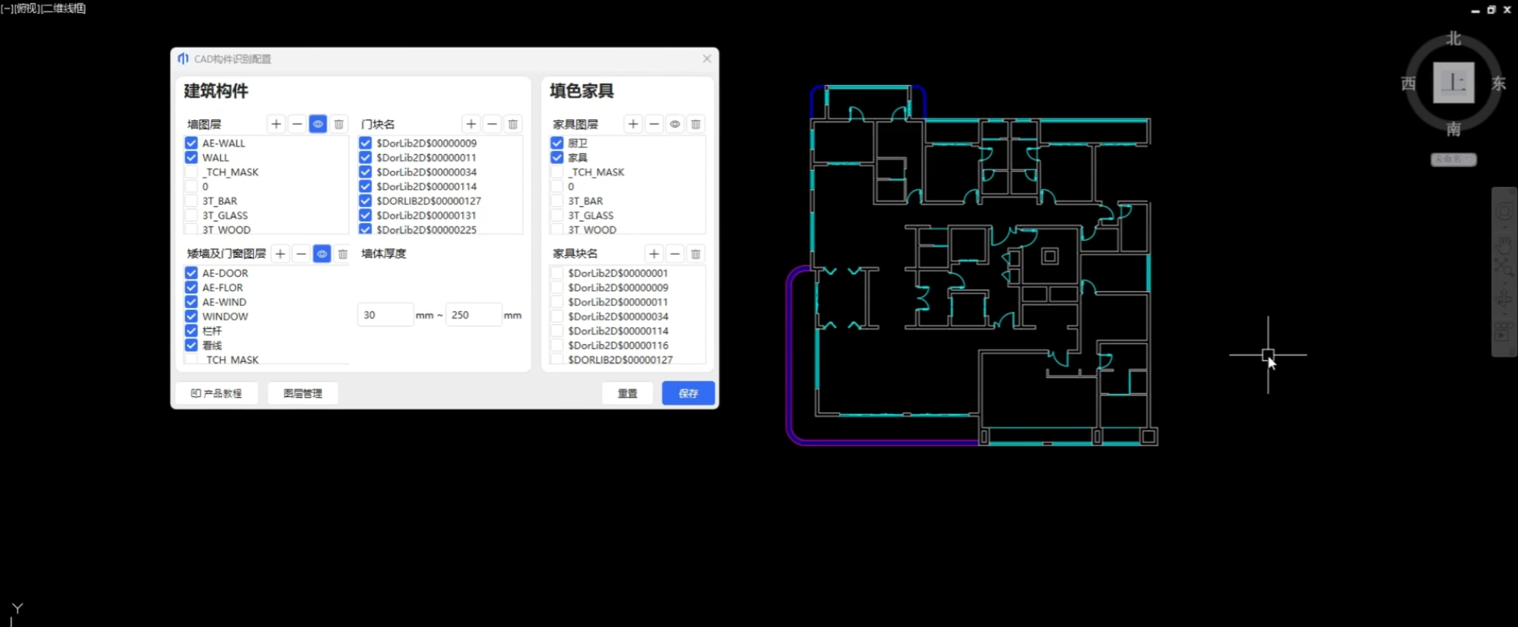The width and height of the screenshot is (1518, 627).
Task: Open the 二维线框 visual style menu
Action: [64, 8]
